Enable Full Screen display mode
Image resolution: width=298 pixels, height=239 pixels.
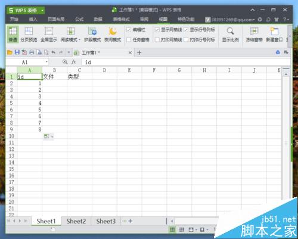pyautogui.click(x=49, y=31)
